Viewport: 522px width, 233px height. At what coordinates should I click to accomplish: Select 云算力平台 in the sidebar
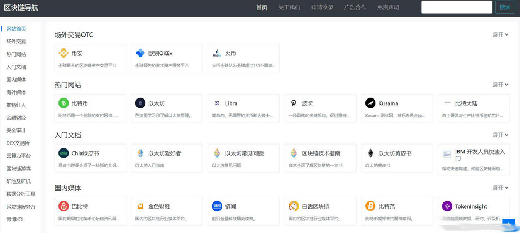click(18, 156)
